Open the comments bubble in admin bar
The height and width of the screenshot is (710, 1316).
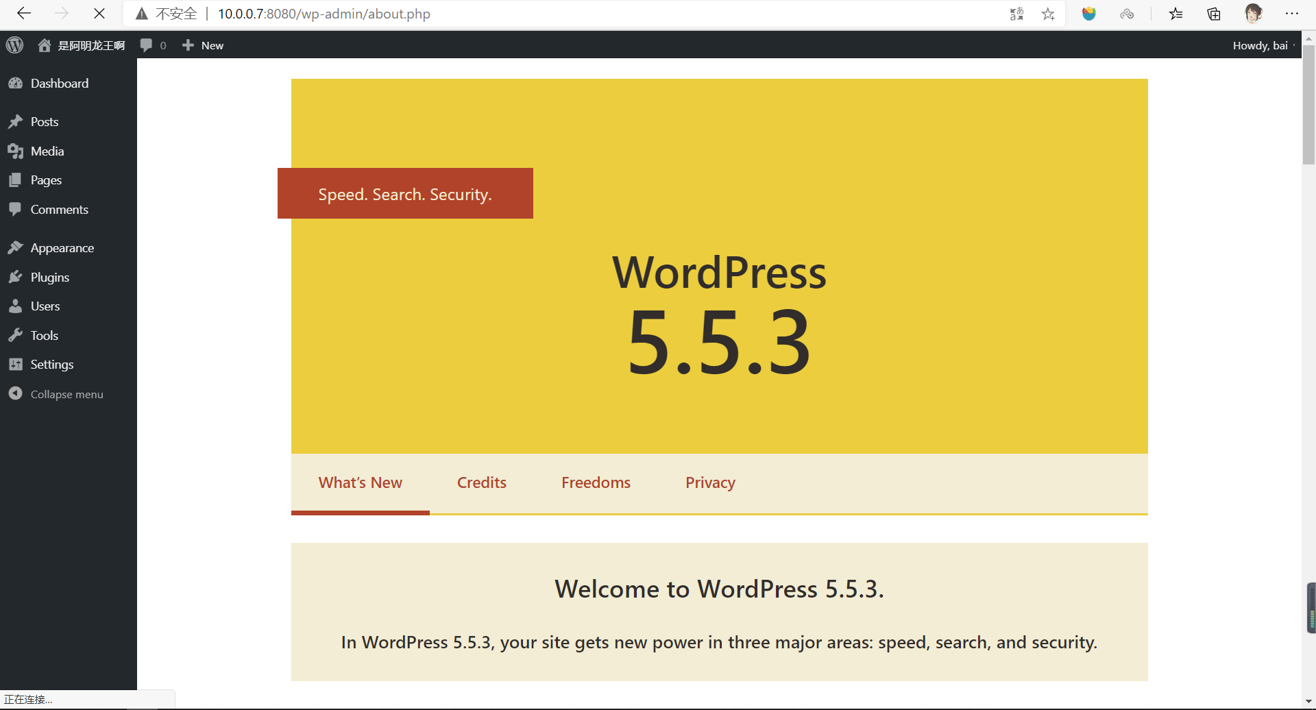pos(146,45)
